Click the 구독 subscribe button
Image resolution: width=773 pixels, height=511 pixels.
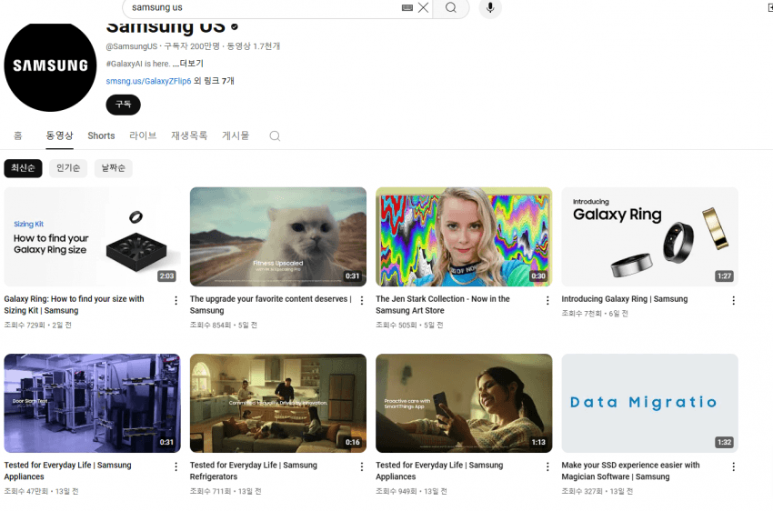point(124,105)
